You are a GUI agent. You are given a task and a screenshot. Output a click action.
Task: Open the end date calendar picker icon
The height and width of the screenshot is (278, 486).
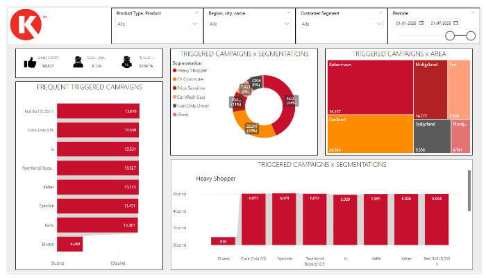[455, 23]
